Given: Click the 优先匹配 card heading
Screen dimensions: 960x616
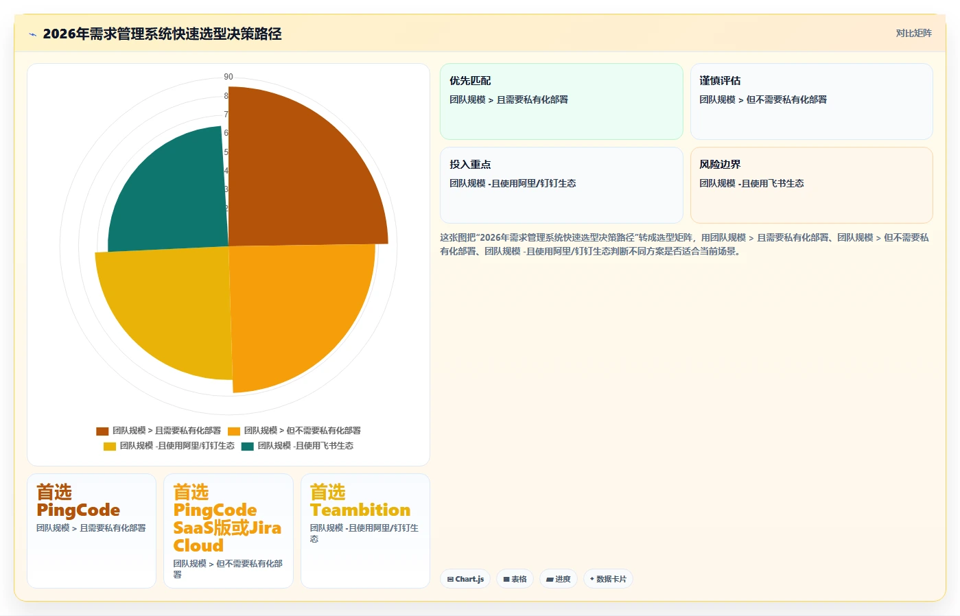Looking at the screenshot, I should (470, 81).
